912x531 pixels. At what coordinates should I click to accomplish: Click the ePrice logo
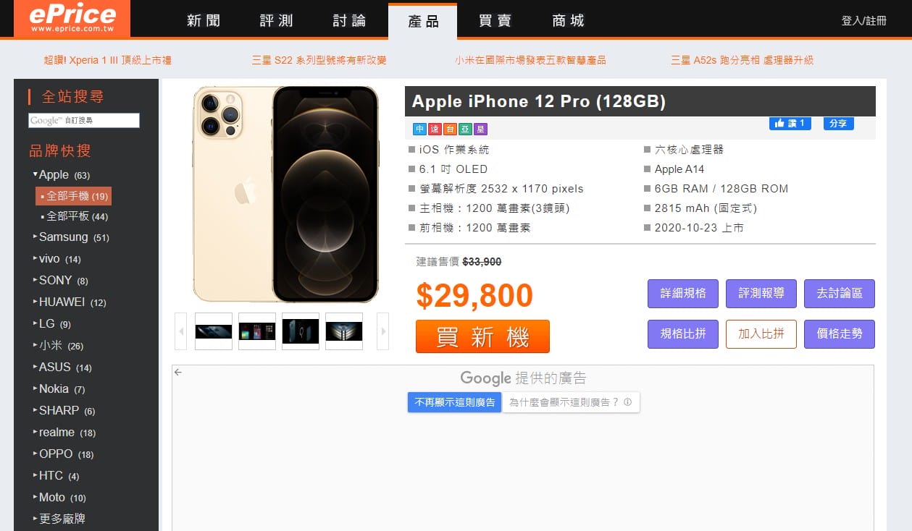72,18
